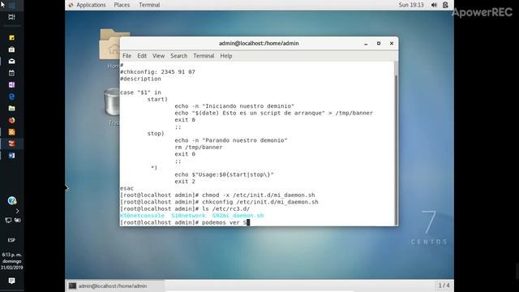Screen dimensions: 519x292
Task: Click the ESP input language indicator
Action: click(x=11, y=240)
